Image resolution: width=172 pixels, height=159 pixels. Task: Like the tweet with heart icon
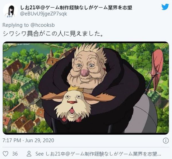coord(5,154)
